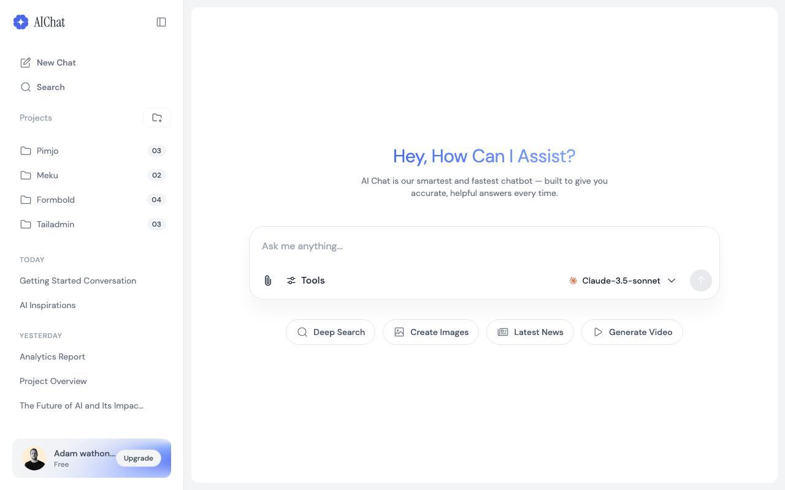
Task: Open the Tools menu
Action: coord(305,281)
